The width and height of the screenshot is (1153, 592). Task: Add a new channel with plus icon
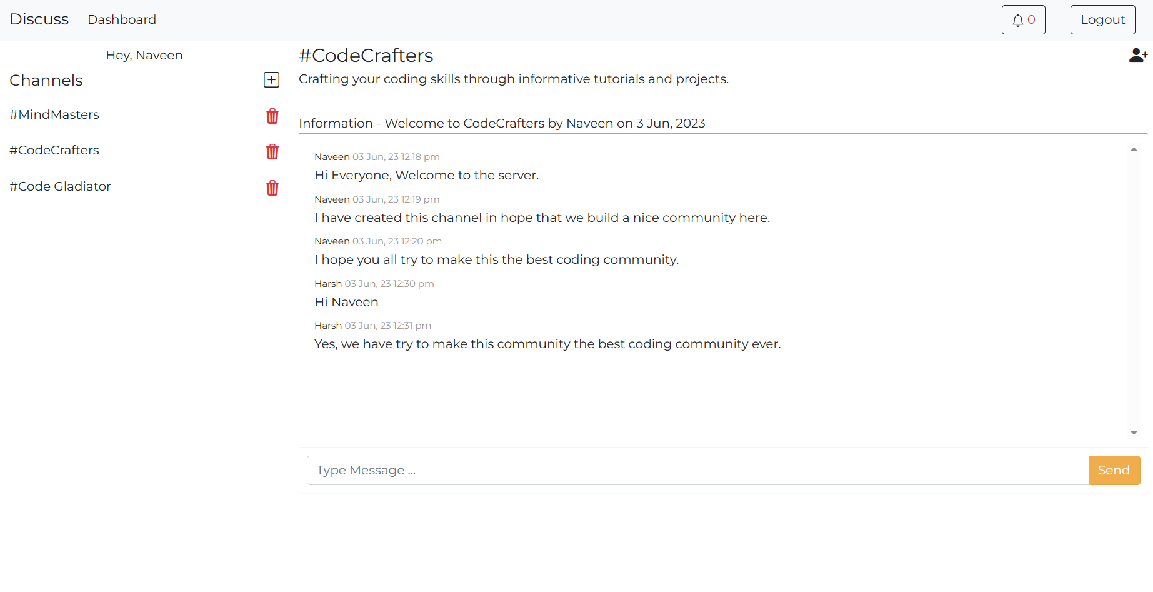click(271, 79)
